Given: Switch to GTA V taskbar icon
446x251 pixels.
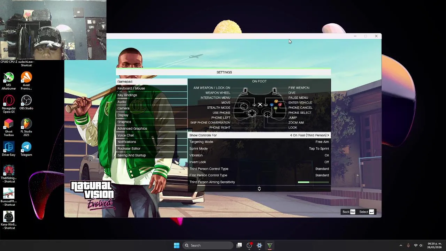Looking at the screenshot, I should coord(269,245).
